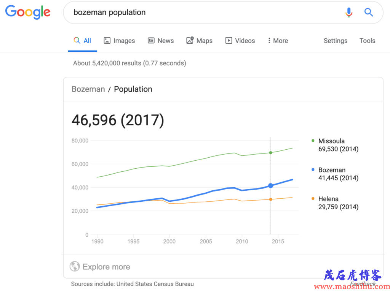The width and height of the screenshot is (390, 291).
Task: Click the Bozeman breadcrumb link
Action: 88,89
